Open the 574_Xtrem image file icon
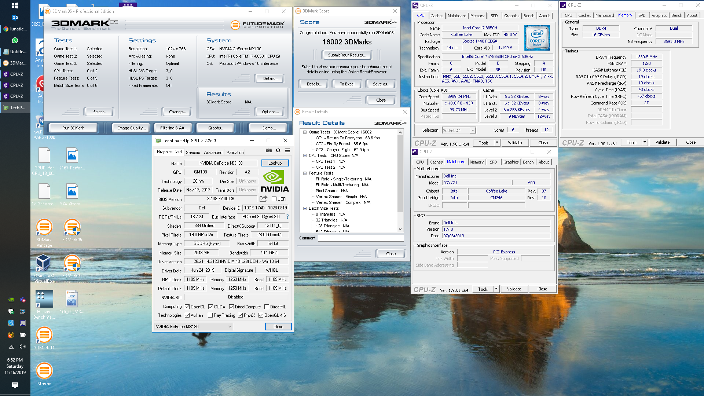 coord(72,194)
